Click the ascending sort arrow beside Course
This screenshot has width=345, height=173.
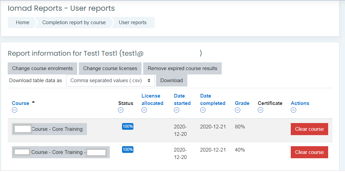coord(33,102)
